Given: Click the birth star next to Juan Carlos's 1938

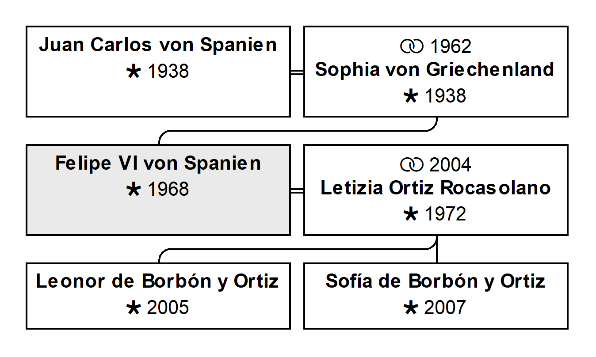Looking at the screenshot, I should pos(134,71).
